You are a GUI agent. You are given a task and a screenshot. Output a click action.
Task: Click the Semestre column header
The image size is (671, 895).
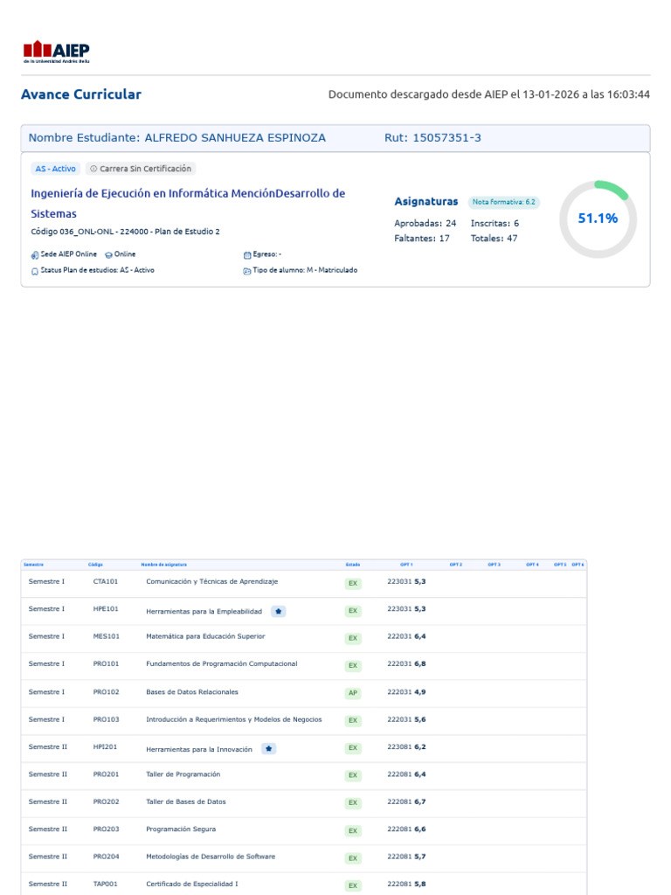point(34,565)
